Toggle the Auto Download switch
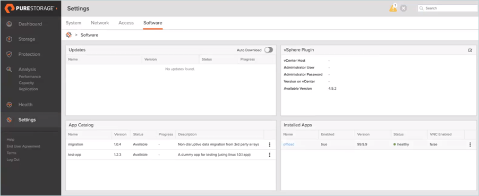This screenshot has height=196, width=479. tap(269, 50)
